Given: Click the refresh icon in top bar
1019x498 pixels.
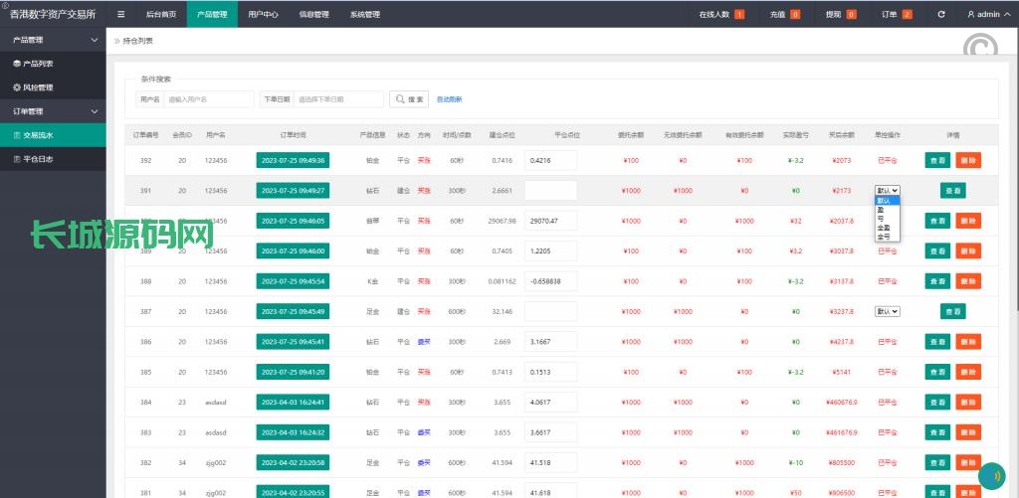Looking at the screenshot, I should [941, 15].
